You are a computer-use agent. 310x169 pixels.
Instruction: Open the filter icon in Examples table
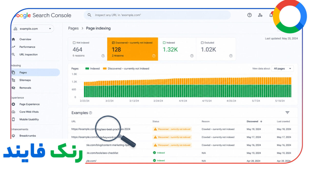pyautogui.click(x=287, y=113)
